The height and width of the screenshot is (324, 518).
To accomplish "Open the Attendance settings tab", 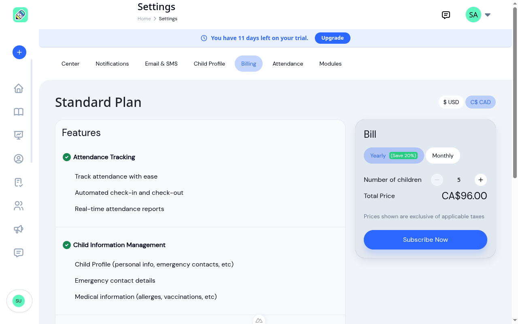I will 288,64.
